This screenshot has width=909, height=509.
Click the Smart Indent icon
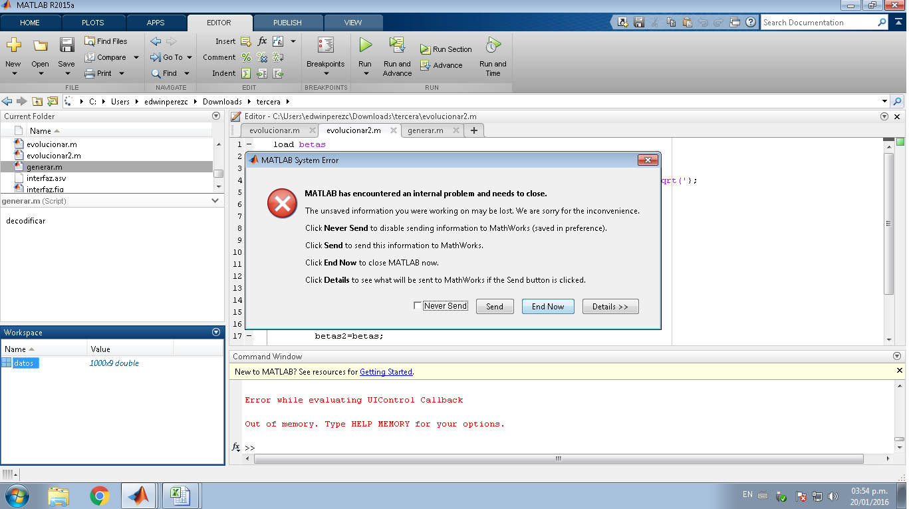[x=246, y=73]
